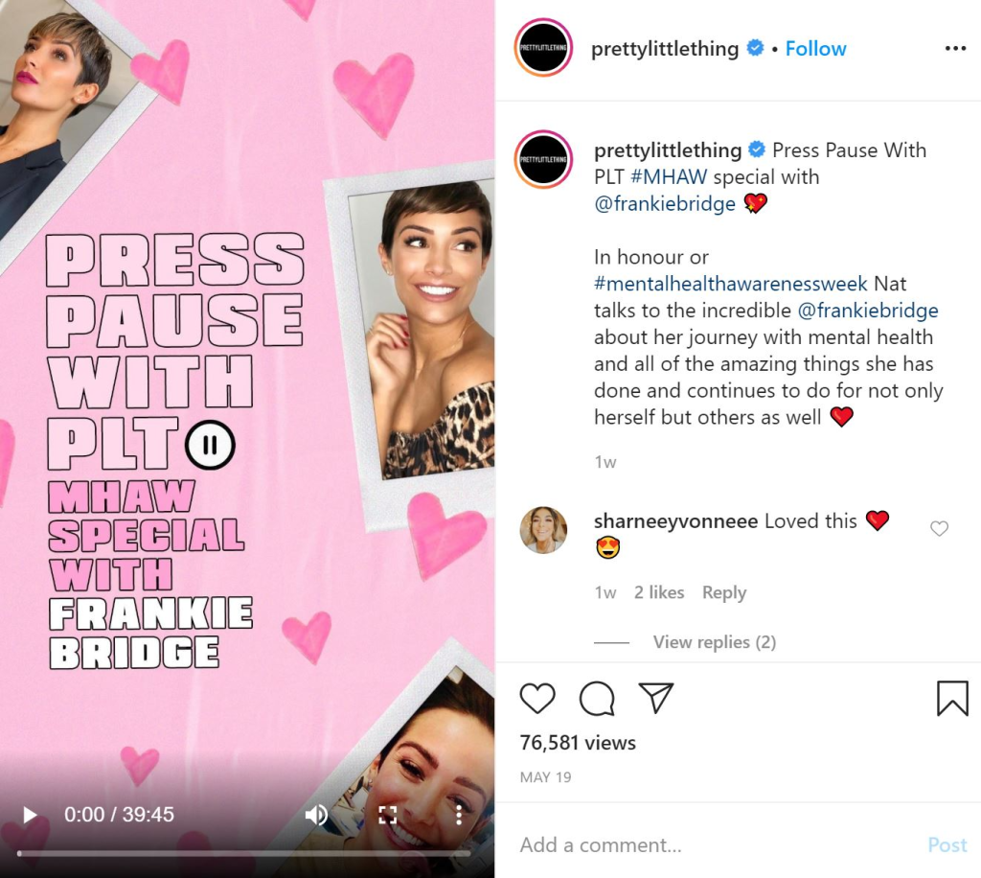Reply to sharneeyvonneee's comment
The height and width of the screenshot is (878, 981).
724,592
